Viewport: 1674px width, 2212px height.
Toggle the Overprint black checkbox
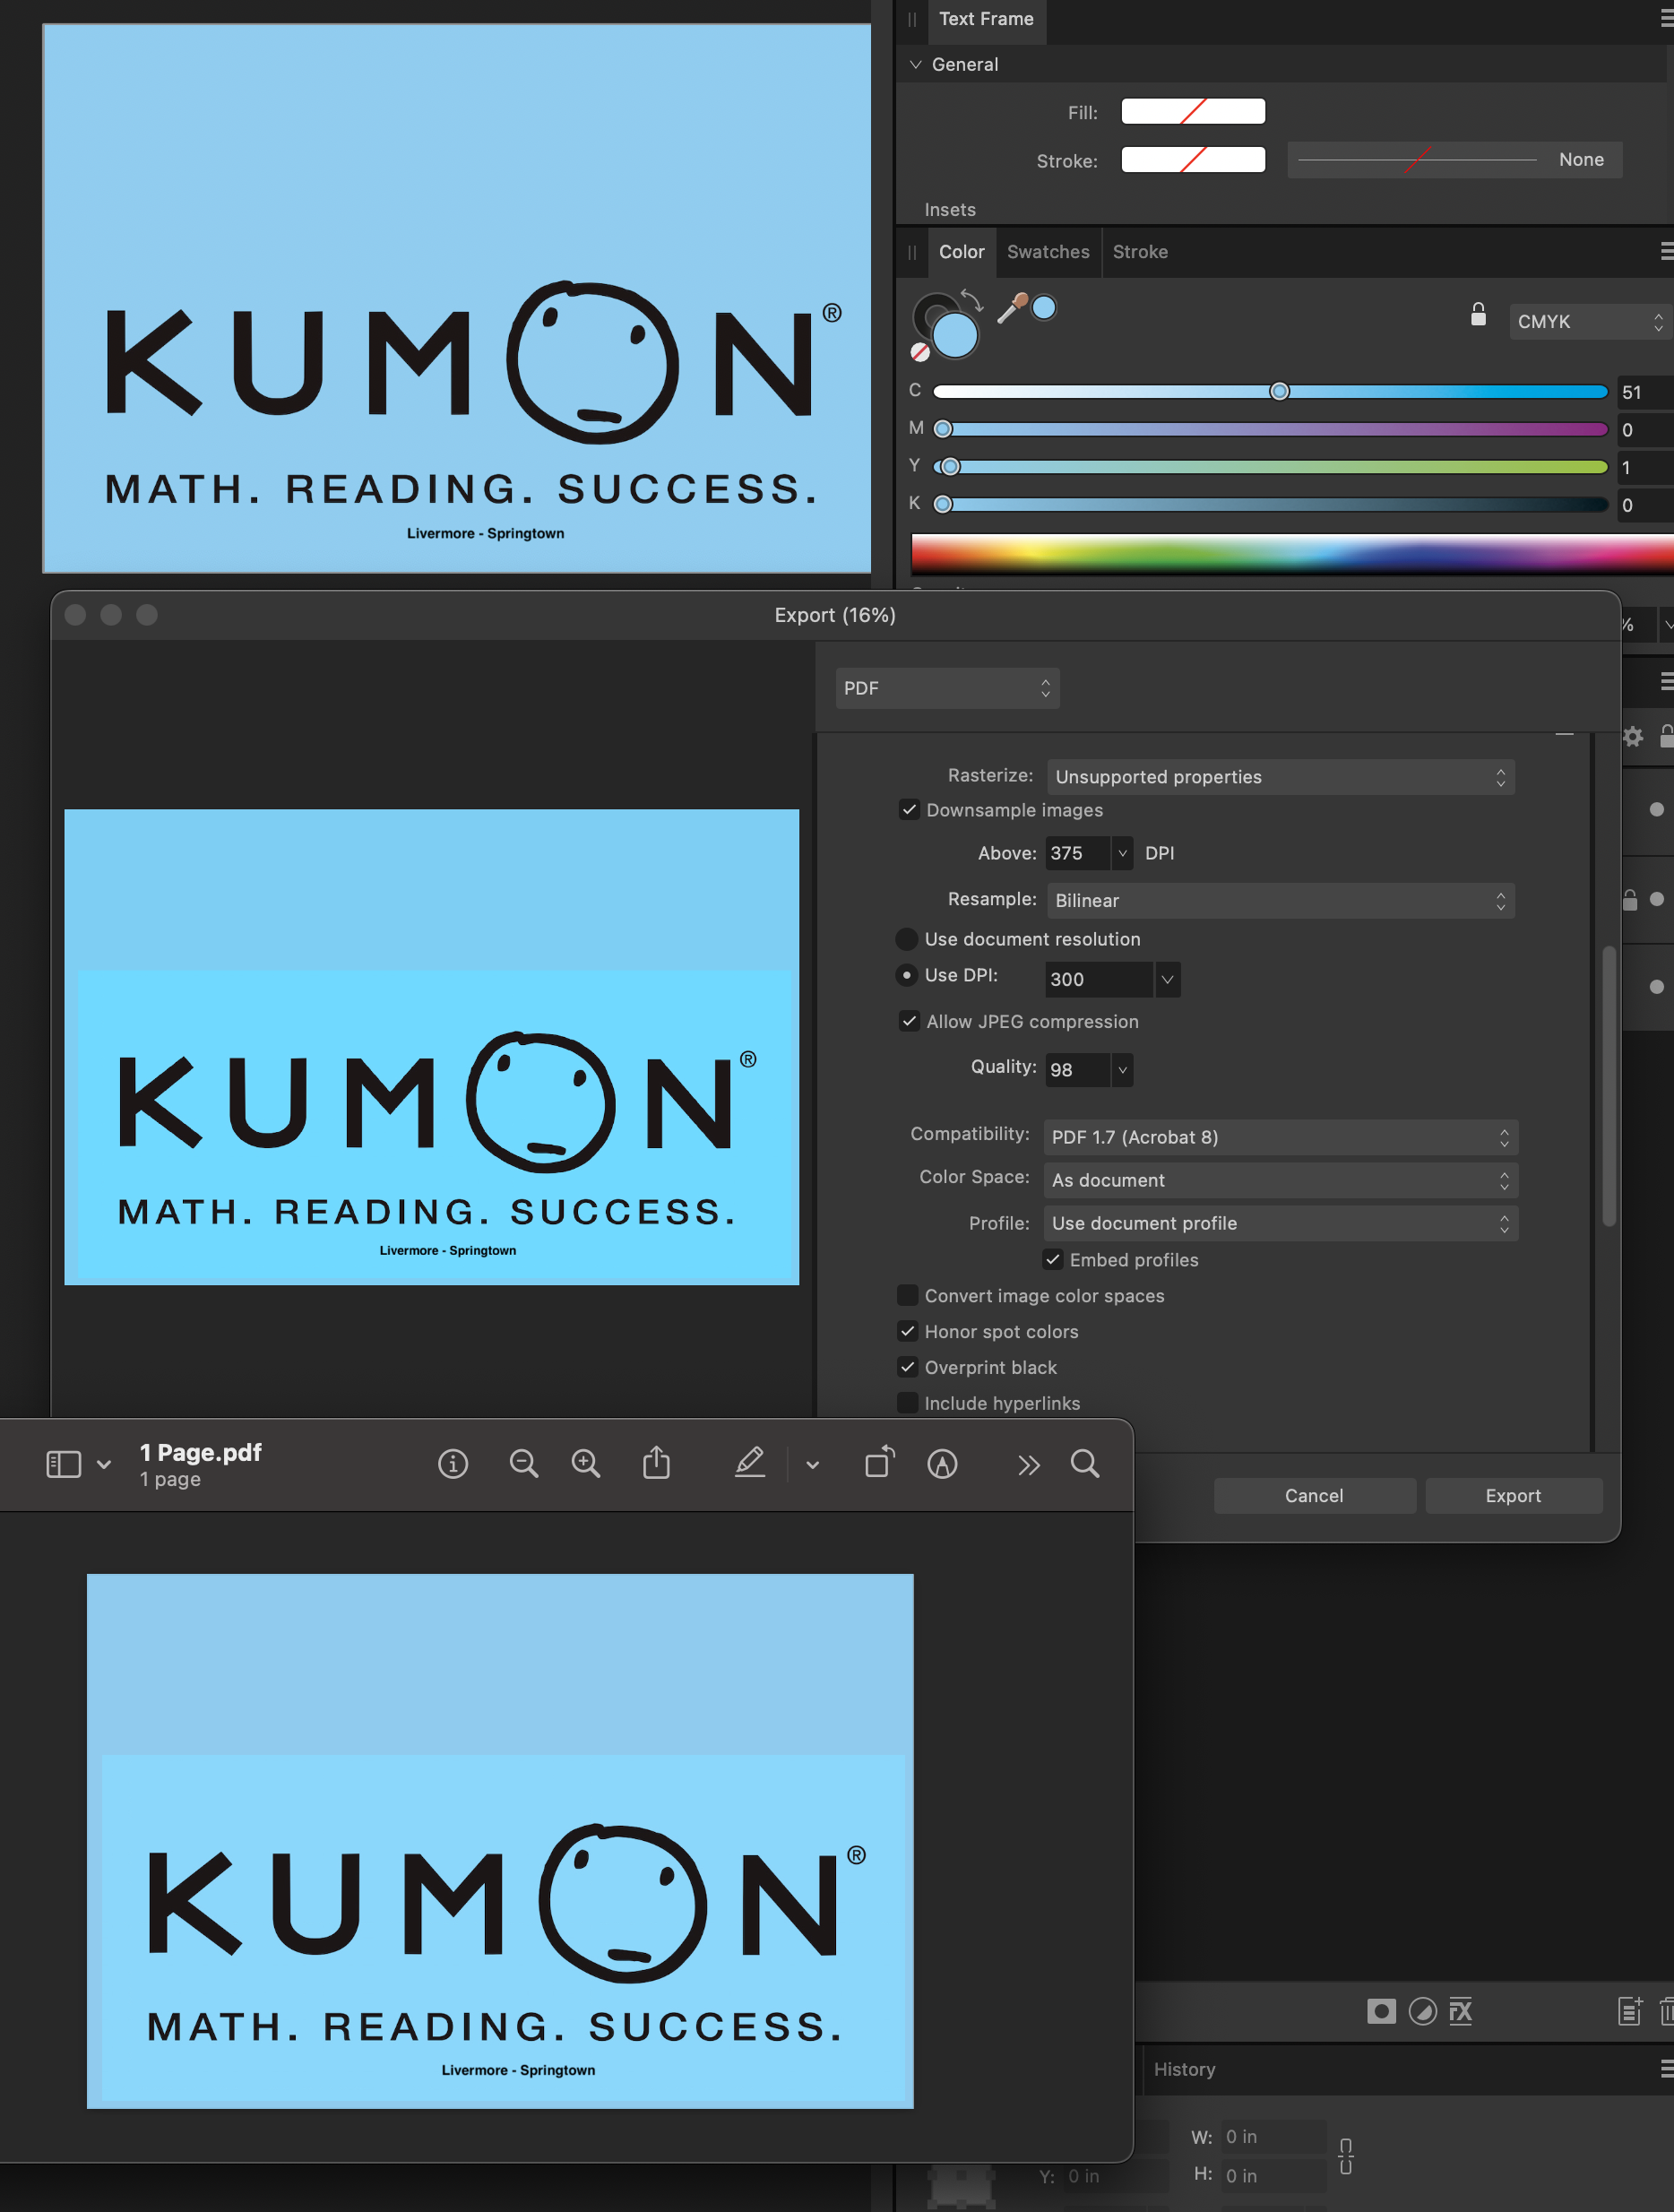[907, 1367]
